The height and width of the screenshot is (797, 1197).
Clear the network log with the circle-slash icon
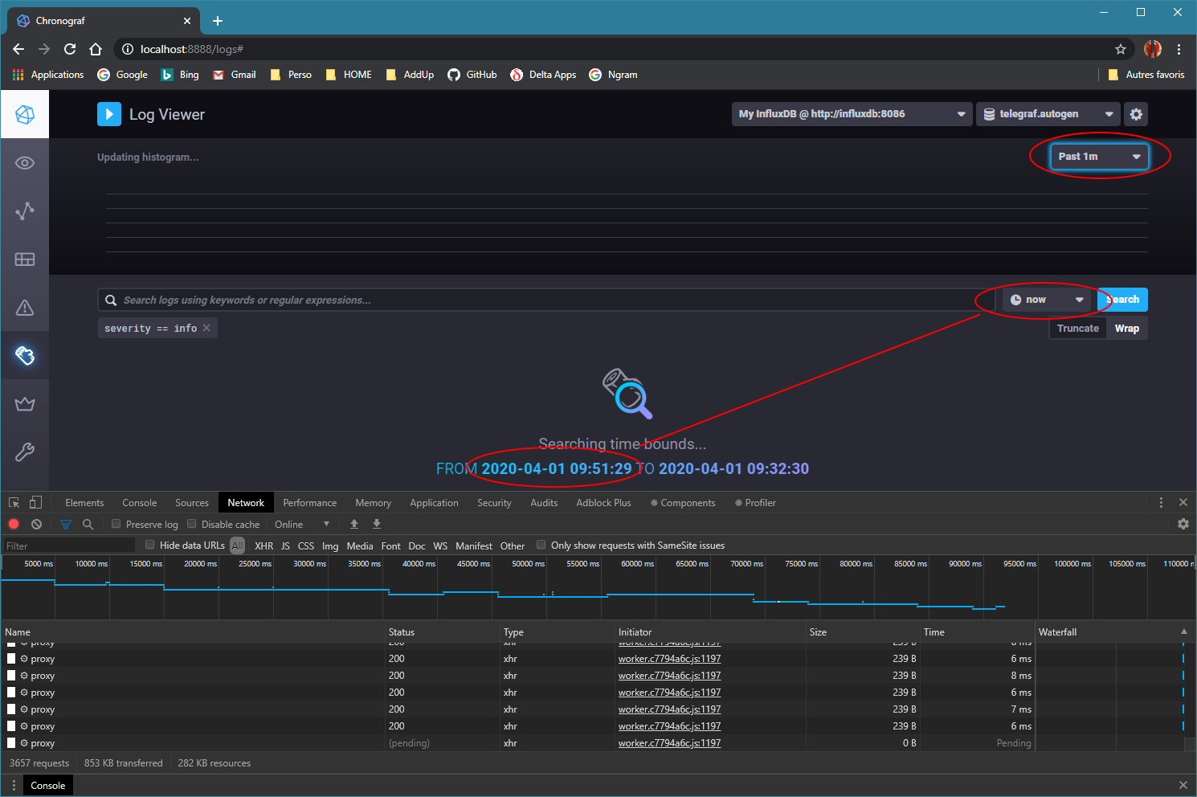pos(36,523)
